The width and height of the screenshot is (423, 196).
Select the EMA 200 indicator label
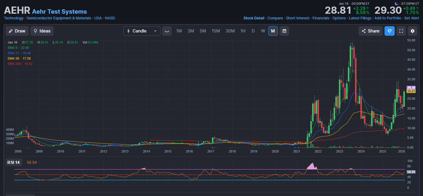click(x=20, y=64)
